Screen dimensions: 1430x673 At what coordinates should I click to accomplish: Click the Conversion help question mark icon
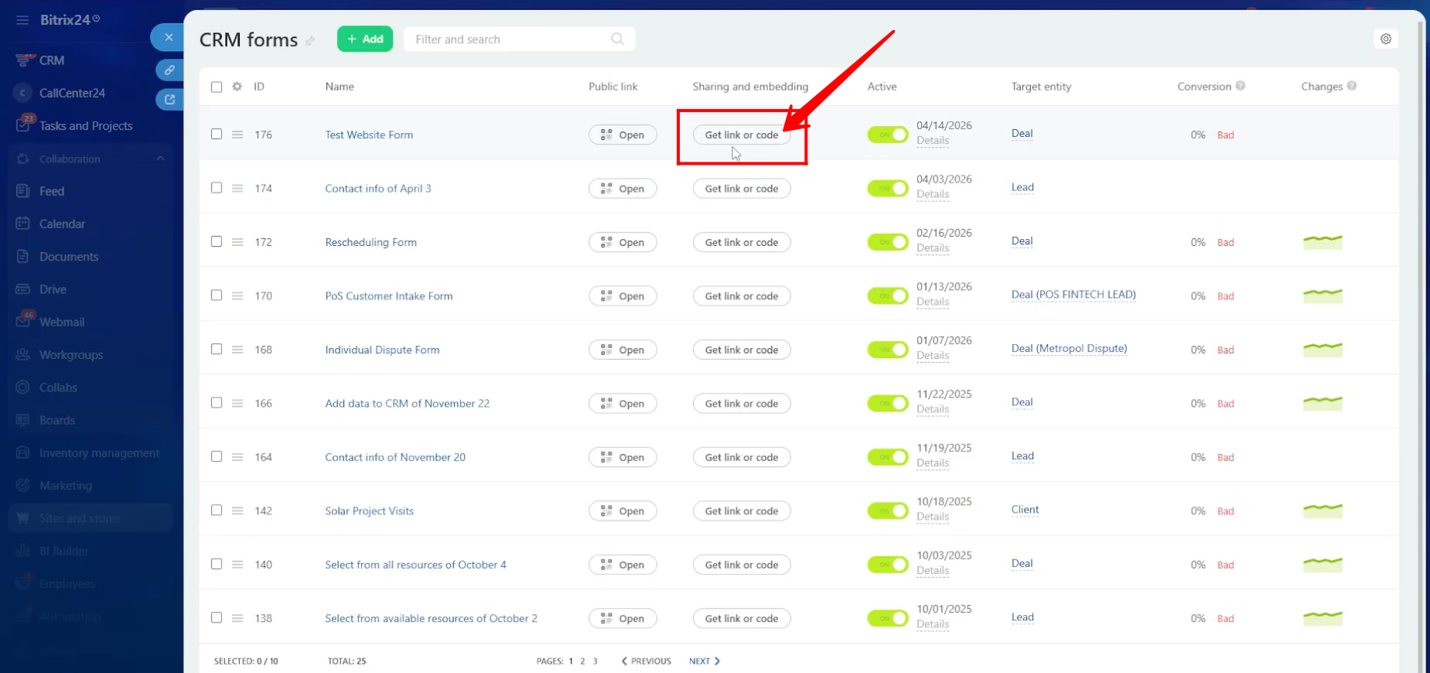1241,86
